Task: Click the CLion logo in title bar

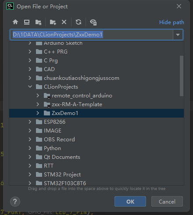Action: (x=10, y=7)
